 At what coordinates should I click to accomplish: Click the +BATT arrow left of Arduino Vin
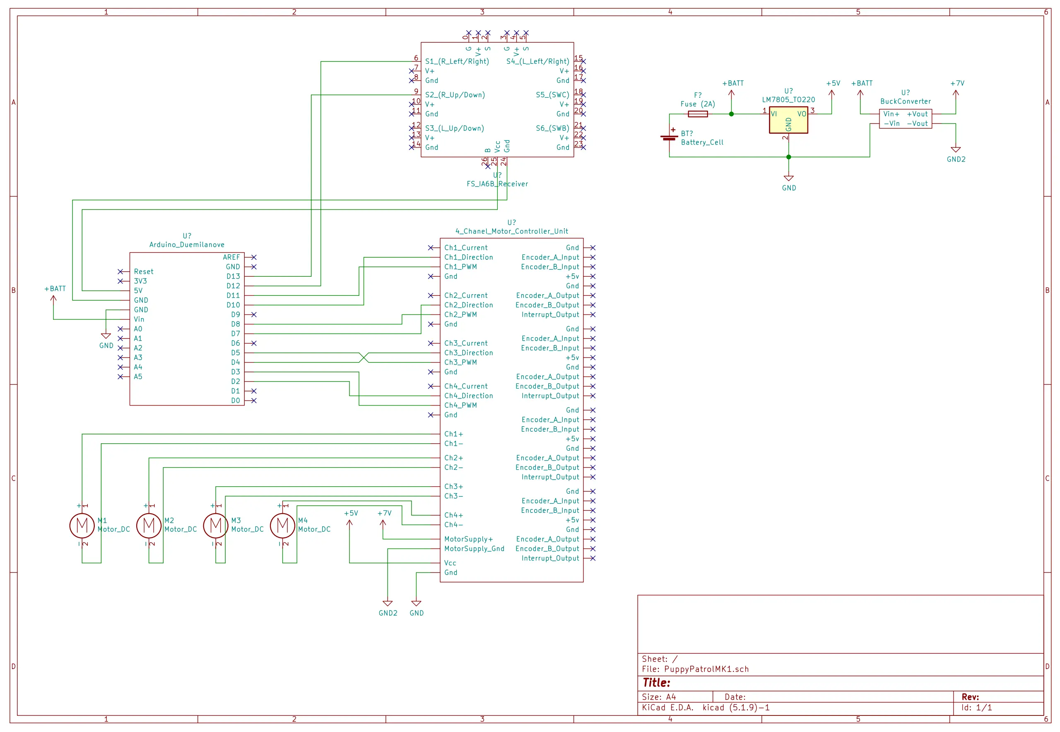(x=54, y=300)
